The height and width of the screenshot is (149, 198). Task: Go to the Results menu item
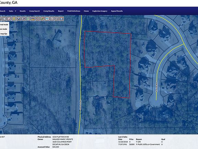pyautogui.click(x=23, y=11)
